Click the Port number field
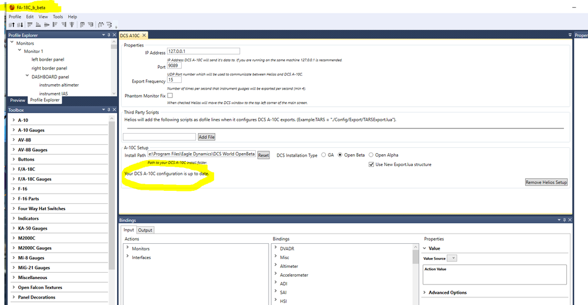Screen dimensions: 588x305 click(175, 65)
